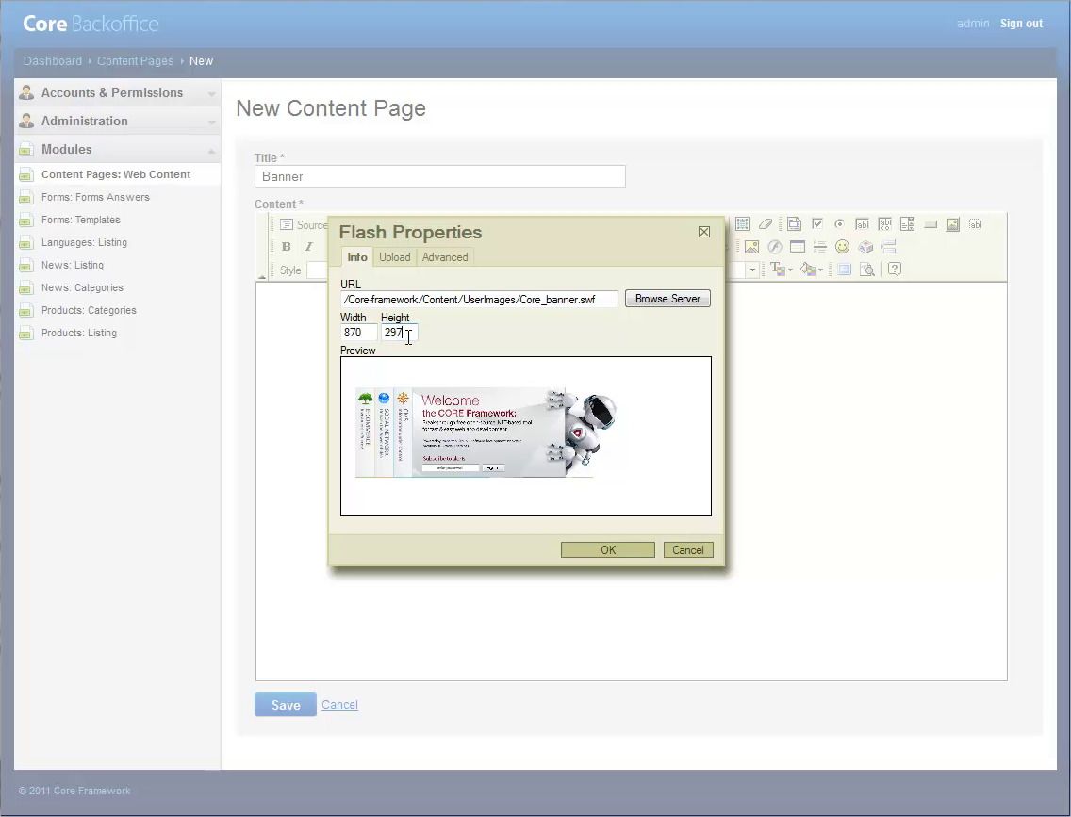Insert a table using the toolbar icon
Screen dimensions: 1071x817
coord(797,247)
